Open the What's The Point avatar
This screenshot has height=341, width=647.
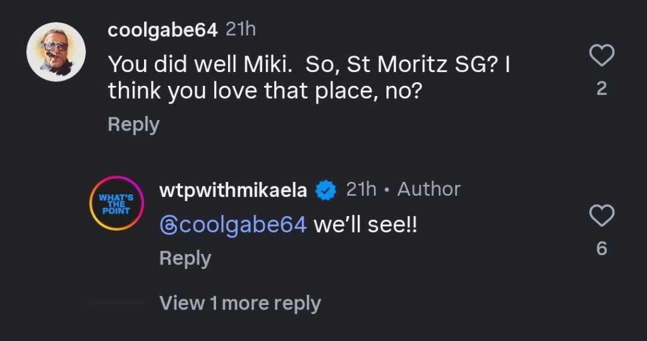[116, 203]
